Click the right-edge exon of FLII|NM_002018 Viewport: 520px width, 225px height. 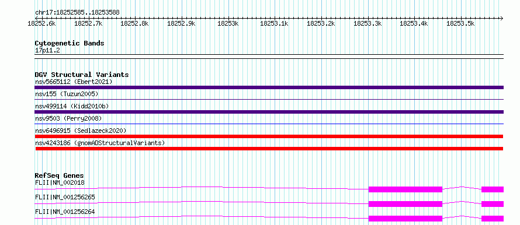pos(493,189)
